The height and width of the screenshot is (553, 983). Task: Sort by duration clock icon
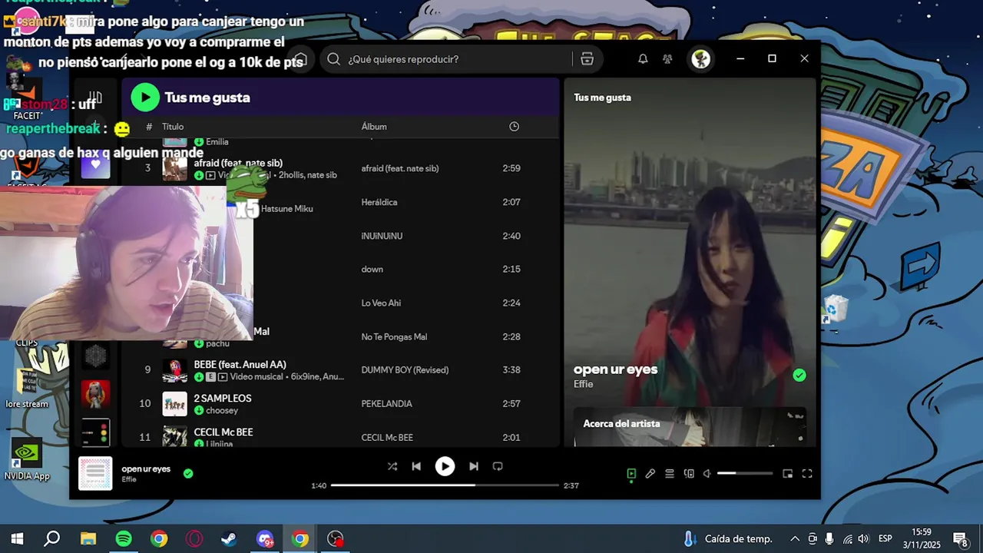coord(515,127)
